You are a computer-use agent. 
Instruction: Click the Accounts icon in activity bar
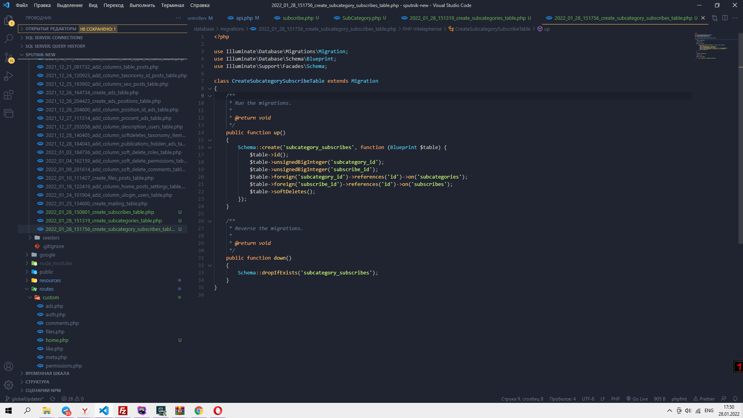click(x=9, y=366)
